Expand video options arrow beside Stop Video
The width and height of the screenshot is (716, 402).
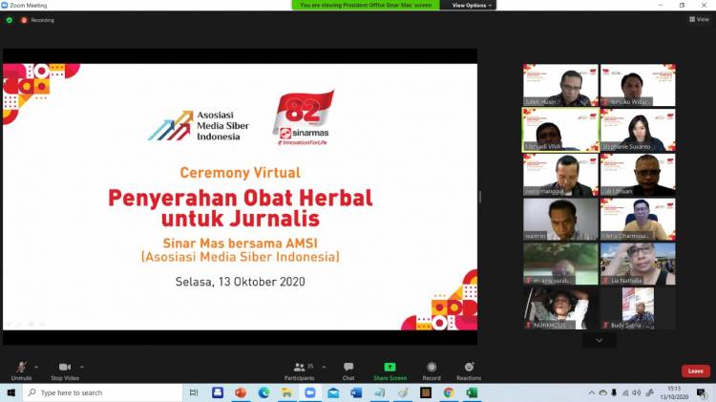pyautogui.click(x=82, y=367)
